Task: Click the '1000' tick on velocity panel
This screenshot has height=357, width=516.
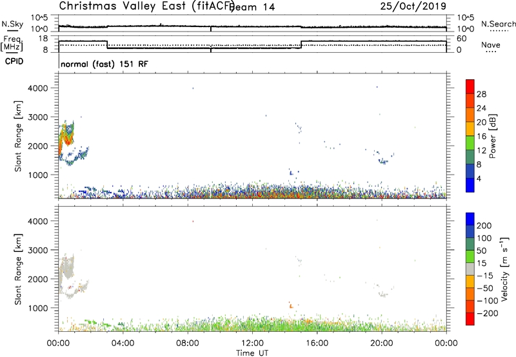Action: click(x=38, y=308)
